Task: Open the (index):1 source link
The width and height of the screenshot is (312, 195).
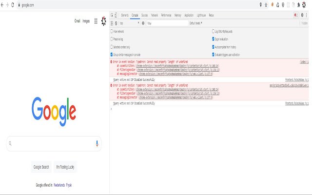Action: pyautogui.click(x=304, y=62)
